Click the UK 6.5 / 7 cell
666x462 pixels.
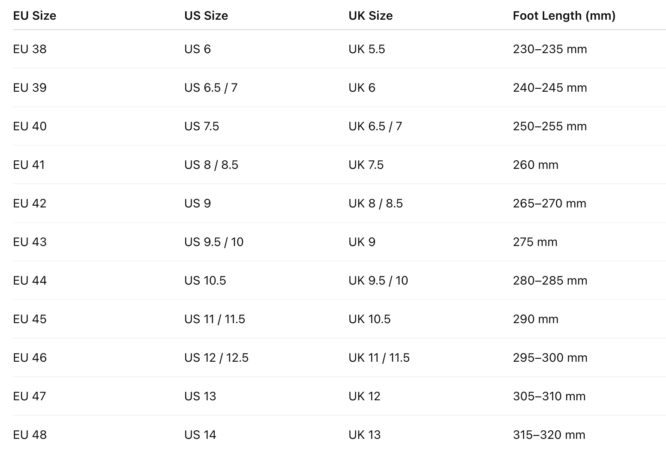[x=375, y=126]
